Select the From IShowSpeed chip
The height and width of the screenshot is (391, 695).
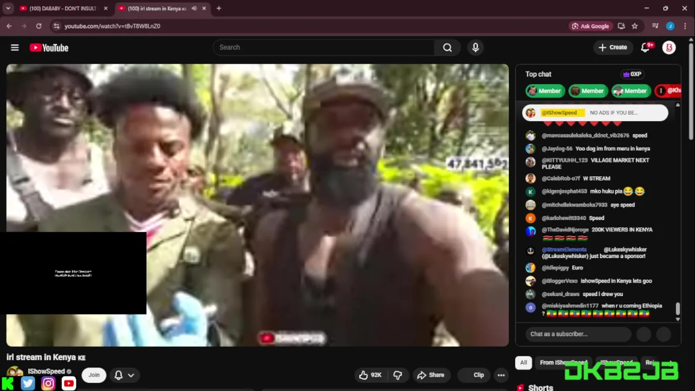(563, 362)
